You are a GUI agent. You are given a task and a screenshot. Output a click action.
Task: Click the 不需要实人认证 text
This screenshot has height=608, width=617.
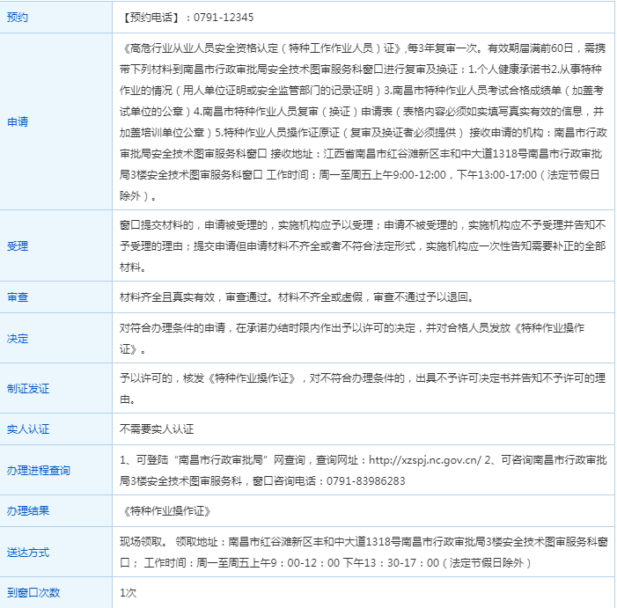(x=157, y=429)
